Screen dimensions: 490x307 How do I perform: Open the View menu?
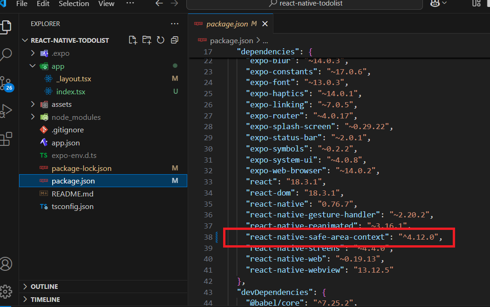pos(106,4)
